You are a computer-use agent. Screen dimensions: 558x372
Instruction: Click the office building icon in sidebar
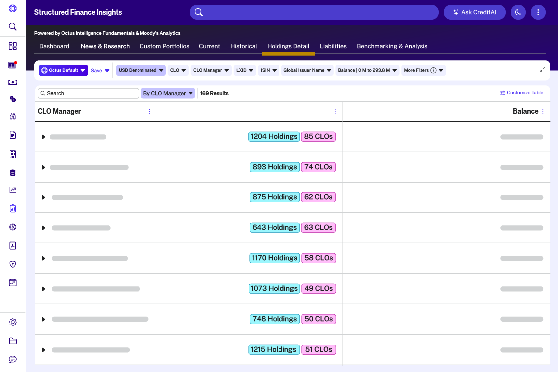[13, 154]
